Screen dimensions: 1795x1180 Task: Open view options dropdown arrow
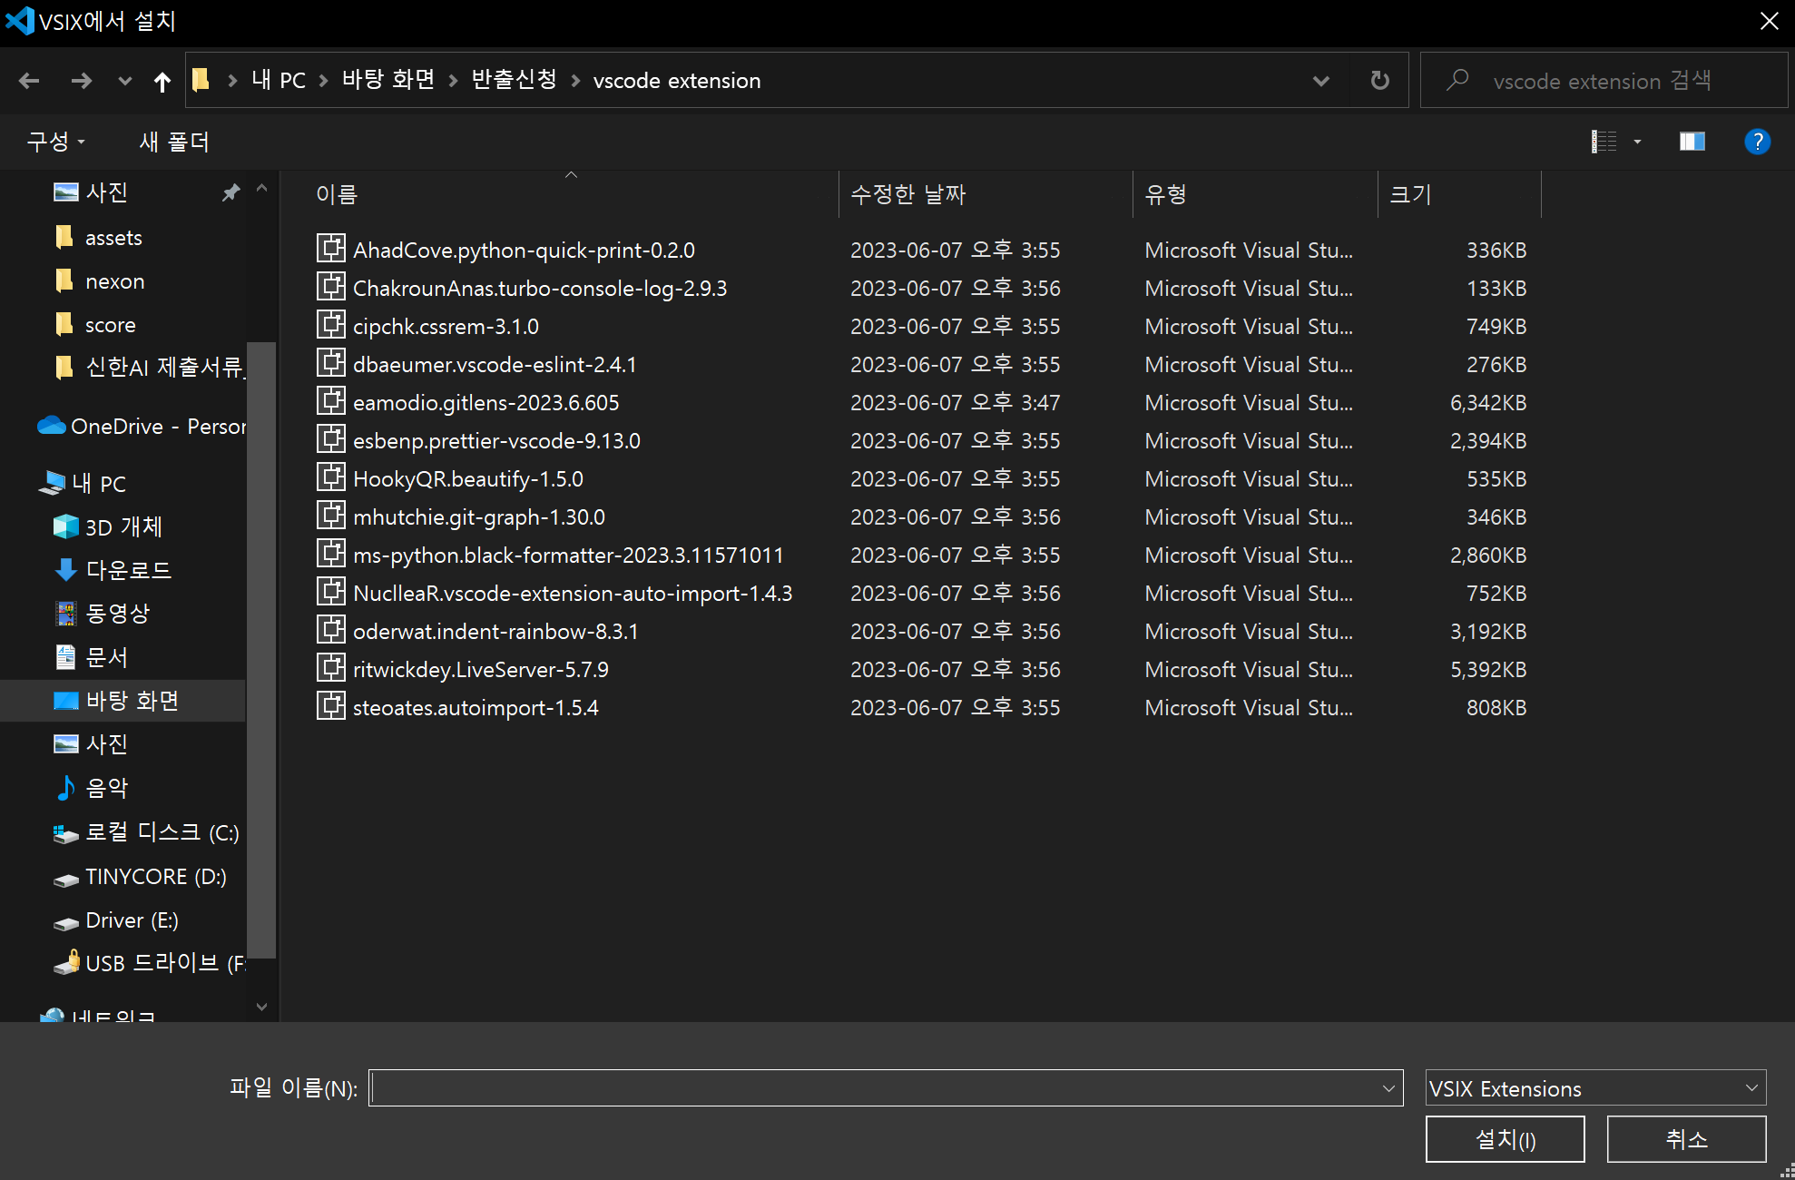click(1638, 142)
